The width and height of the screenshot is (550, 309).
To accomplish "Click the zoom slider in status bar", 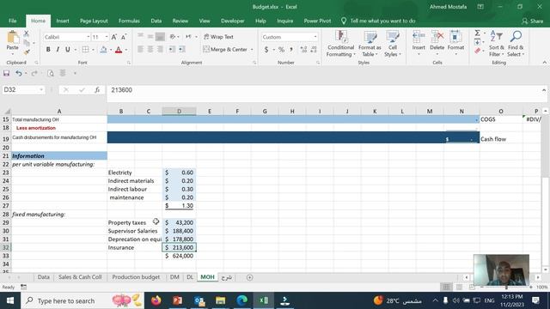I will coord(506,287).
